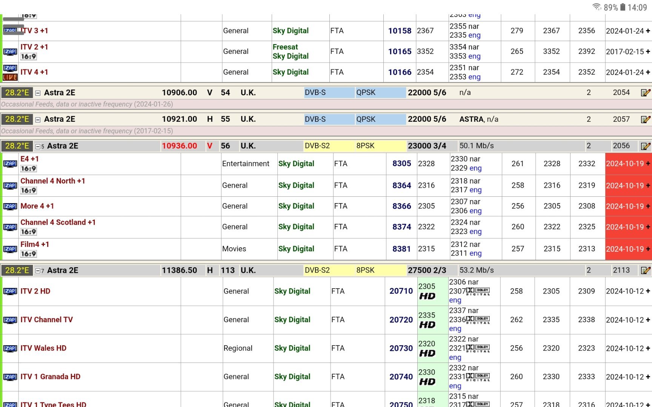Click the eng audio language for ITV 2 HD
Screen dimensions: 652x407
455,300
